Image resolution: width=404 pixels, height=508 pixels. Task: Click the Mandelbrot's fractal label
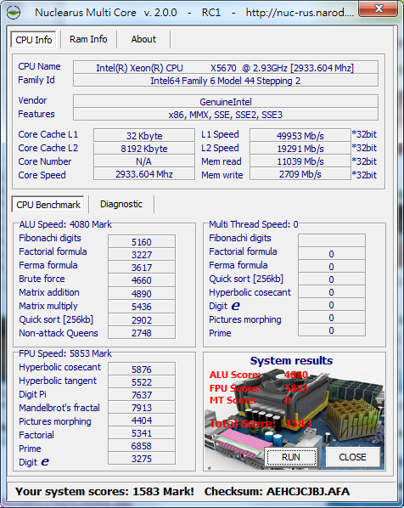point(59,408)
